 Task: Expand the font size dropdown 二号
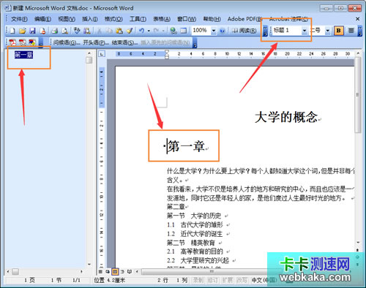tap(328, 31)
